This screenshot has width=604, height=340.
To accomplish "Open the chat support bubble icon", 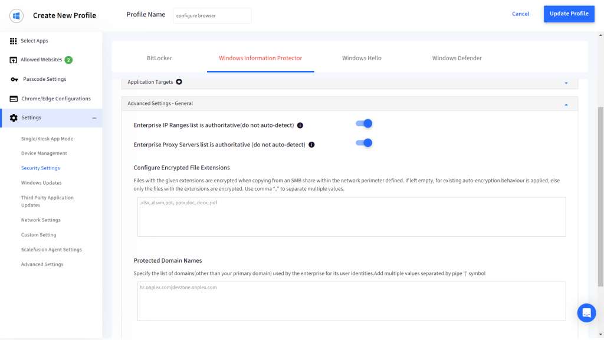I will (586, 313).
